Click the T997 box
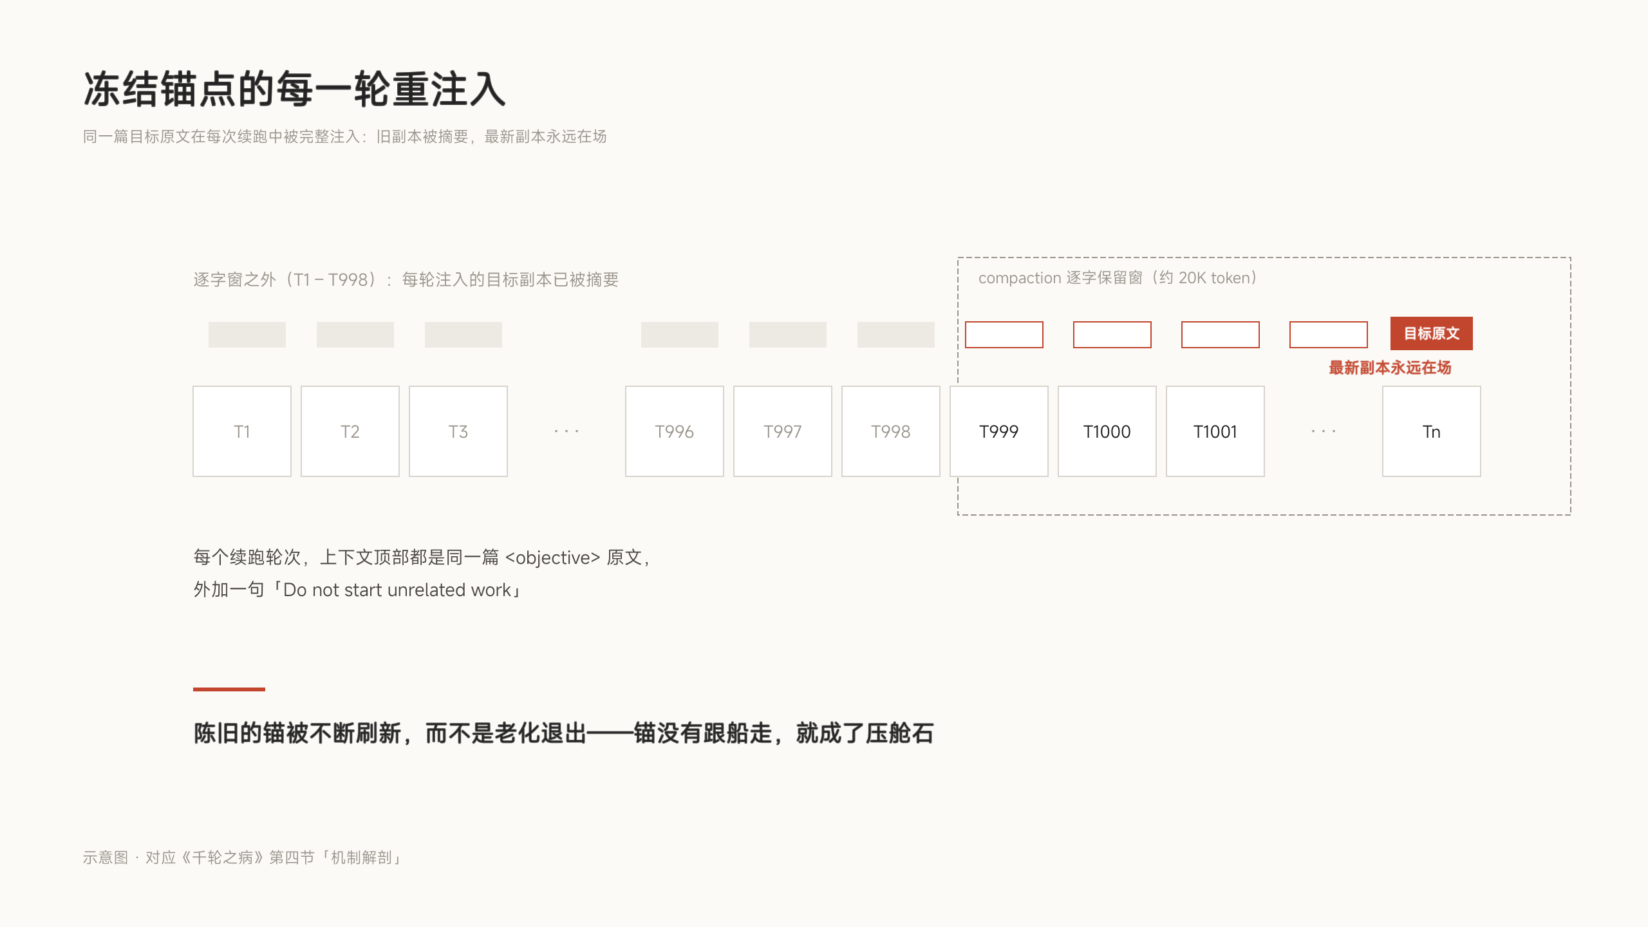 [x=783, y=431]
